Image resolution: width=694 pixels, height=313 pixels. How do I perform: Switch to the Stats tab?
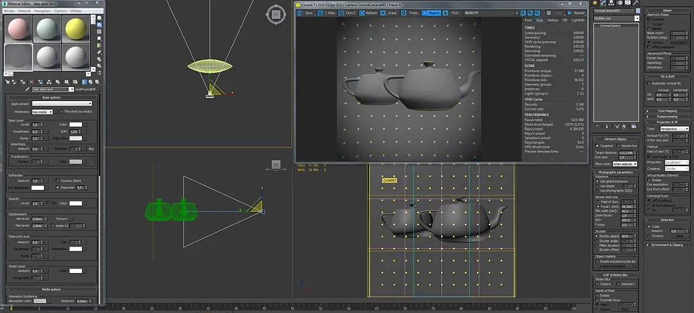tap(539, 20)
